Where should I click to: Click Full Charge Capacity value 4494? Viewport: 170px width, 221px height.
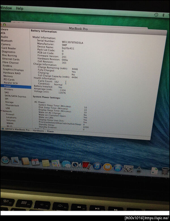75,77
